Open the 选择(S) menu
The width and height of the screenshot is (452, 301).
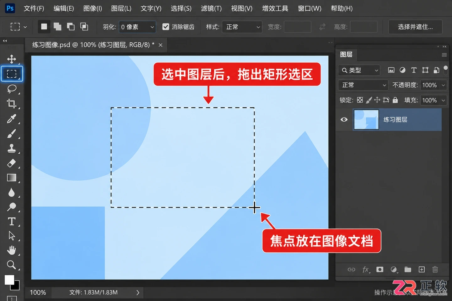point(181,8)
